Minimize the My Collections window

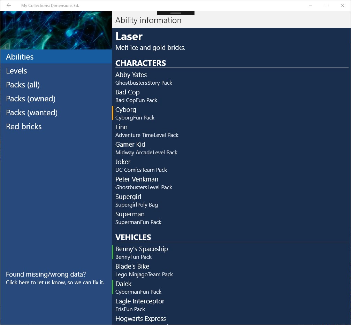pyautogui.click(x=310, y=5)
